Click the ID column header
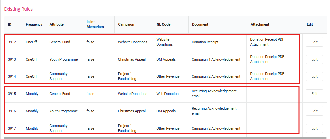330x139 pixels. click(x=10, y=24)
